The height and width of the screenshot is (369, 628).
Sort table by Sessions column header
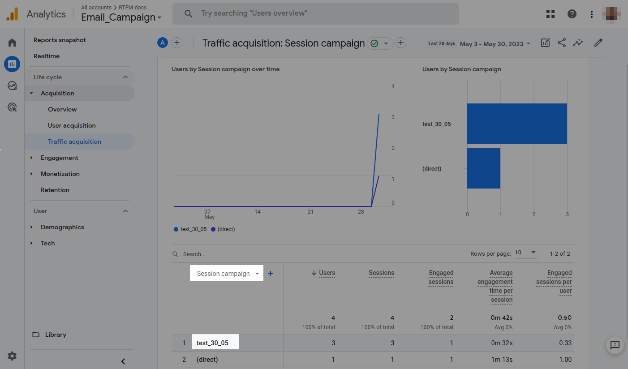(381, 273)
